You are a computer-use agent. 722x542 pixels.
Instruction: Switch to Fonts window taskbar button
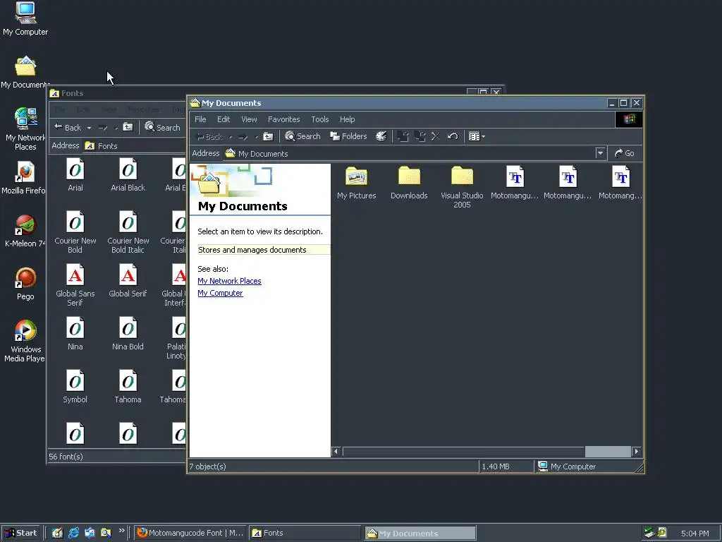[305, 533]
